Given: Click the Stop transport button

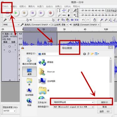Looking at the screenshot, I should click(24, 13).
